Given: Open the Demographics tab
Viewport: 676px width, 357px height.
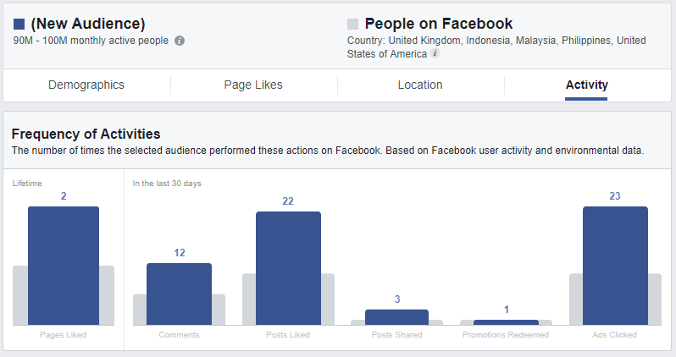Looking at the screenshot, I should 86,85.
